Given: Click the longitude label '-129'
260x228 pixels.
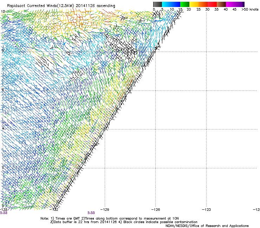Looking at the screenshot, I should point(105,210).
